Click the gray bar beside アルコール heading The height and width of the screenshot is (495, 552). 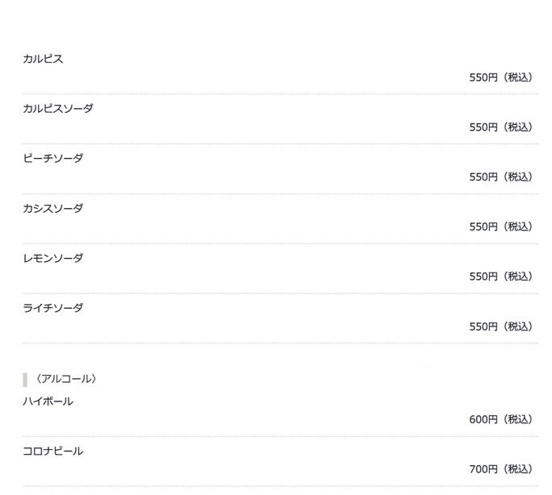[25, 380]
